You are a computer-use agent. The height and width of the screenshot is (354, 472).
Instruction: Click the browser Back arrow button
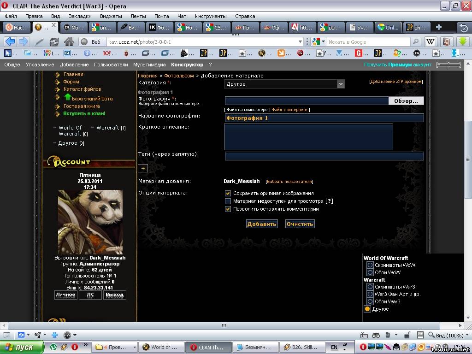pyautogui.click(x=10, y=41)
